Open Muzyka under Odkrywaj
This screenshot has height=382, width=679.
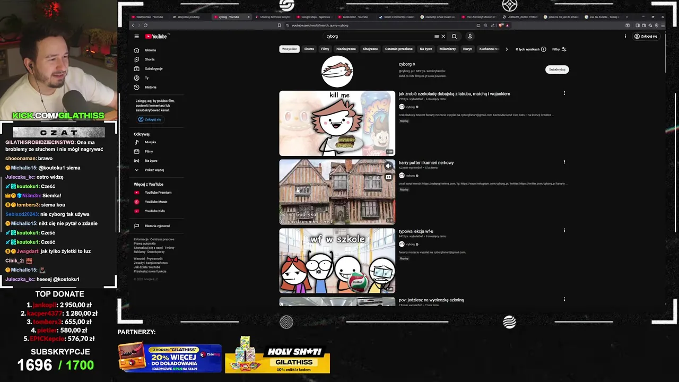[150, 142]
